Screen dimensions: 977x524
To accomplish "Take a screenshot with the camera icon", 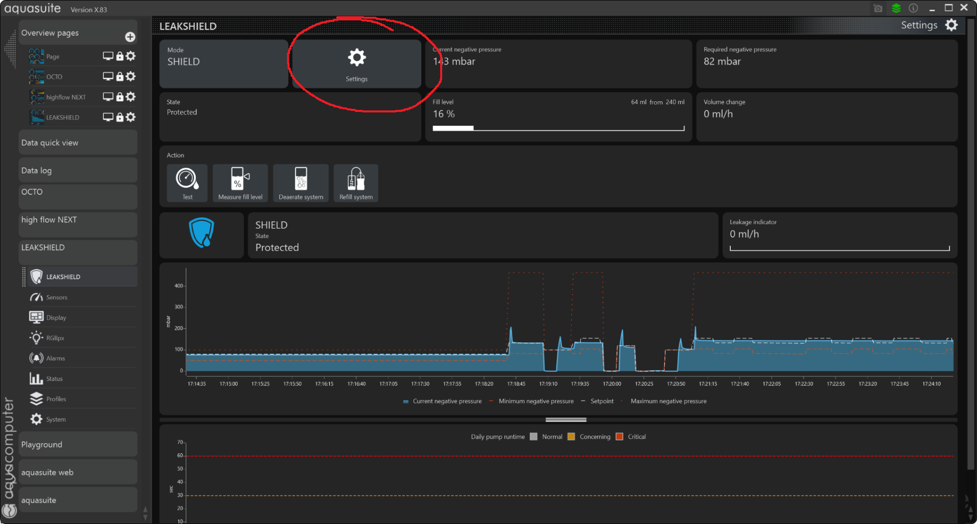I will [x=878, y=8].
